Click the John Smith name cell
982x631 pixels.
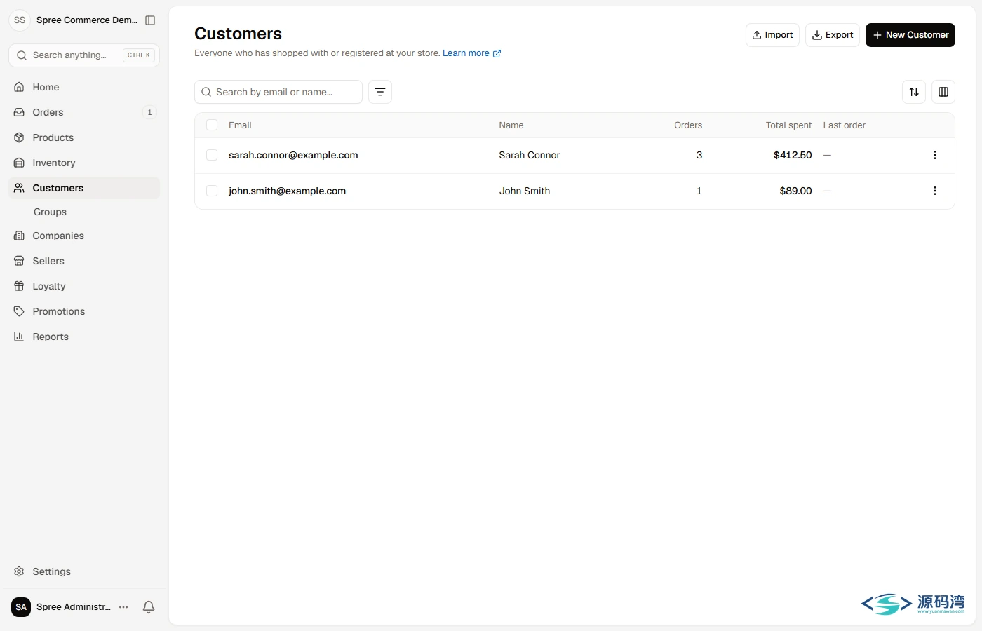[x=525, y=191]
